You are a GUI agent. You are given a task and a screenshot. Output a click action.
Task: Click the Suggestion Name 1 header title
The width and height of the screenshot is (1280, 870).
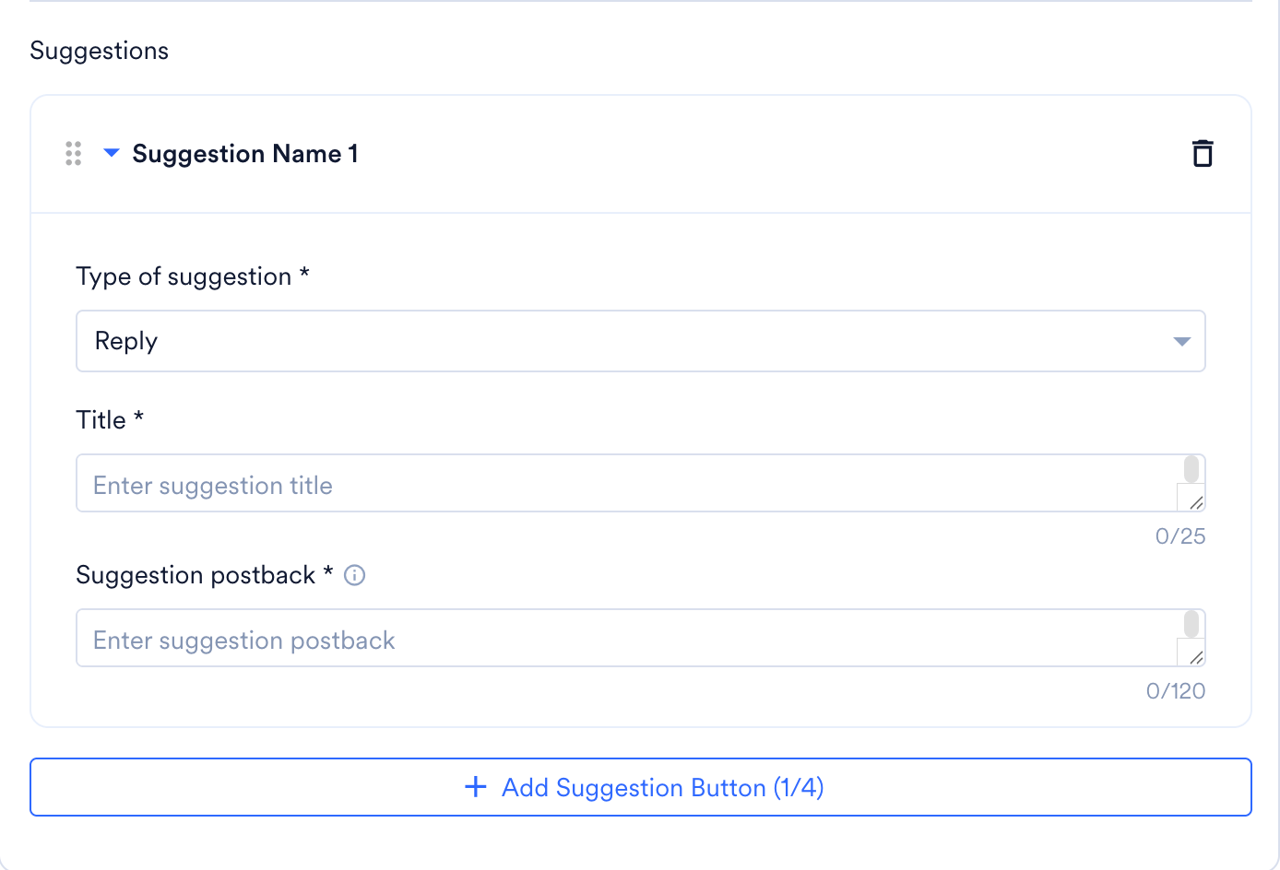(245, 153)
